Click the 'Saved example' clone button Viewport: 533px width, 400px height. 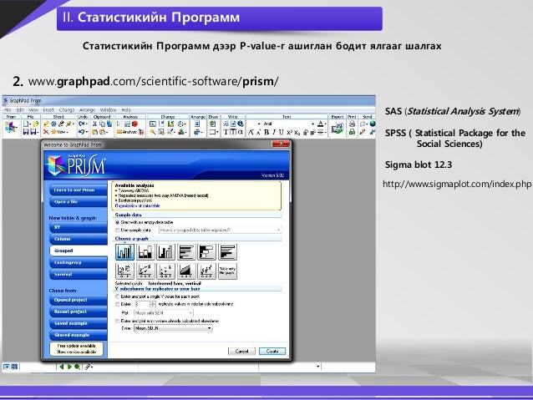[x=79, y=323]
